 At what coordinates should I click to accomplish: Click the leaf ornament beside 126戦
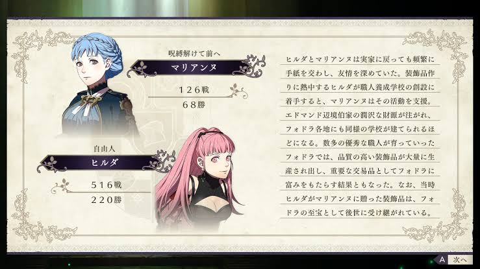[238, 91]
